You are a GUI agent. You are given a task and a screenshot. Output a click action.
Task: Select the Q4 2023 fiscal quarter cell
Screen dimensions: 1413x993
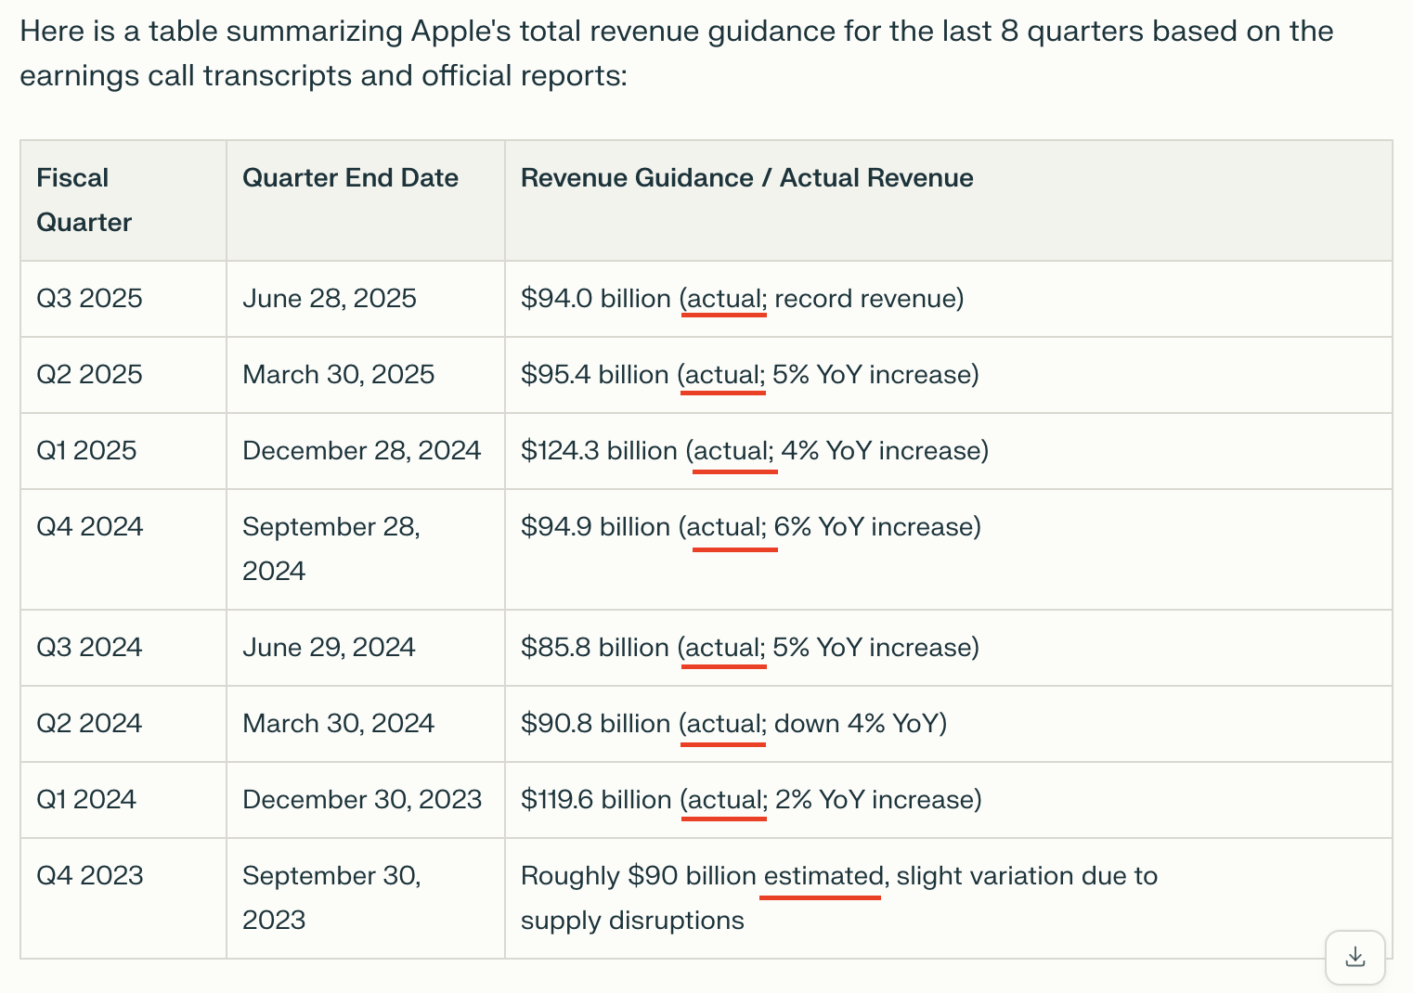tap(89, 876)
